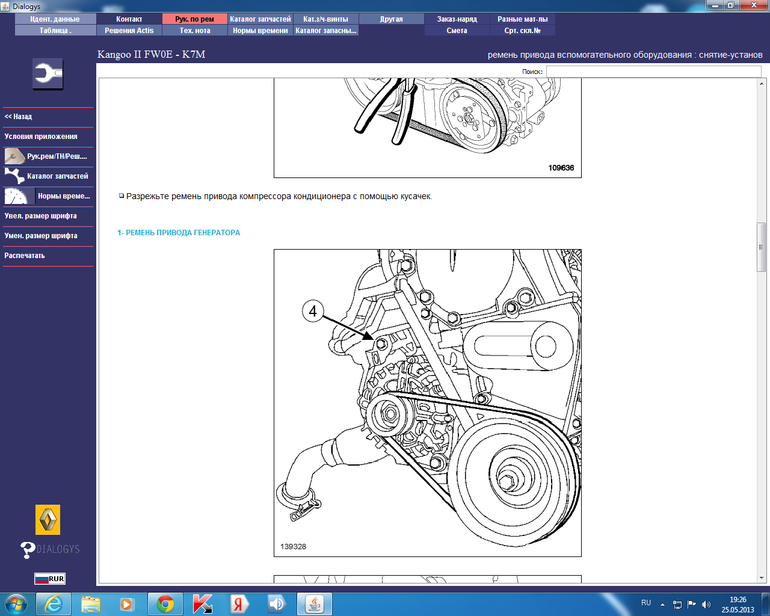Open the Срт. скл.№ tab

(x=523, y=31)
